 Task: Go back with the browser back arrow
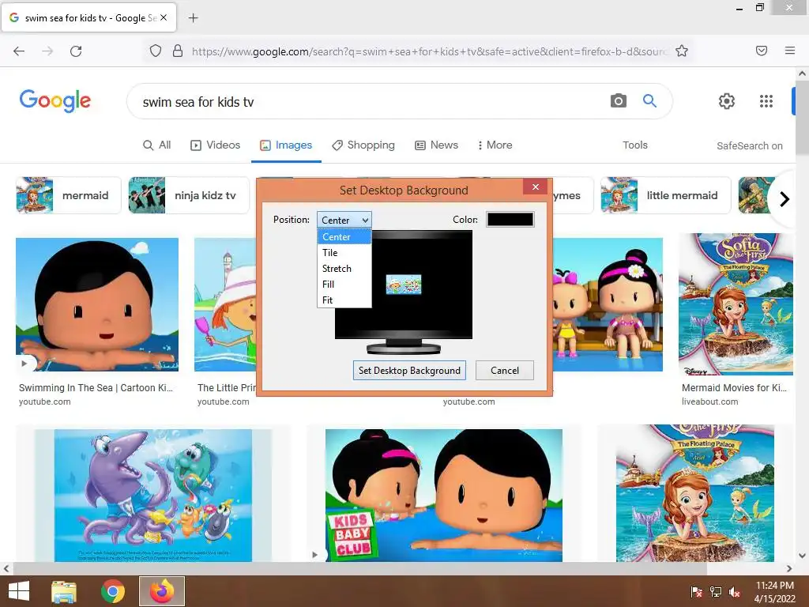coord(19,51)
